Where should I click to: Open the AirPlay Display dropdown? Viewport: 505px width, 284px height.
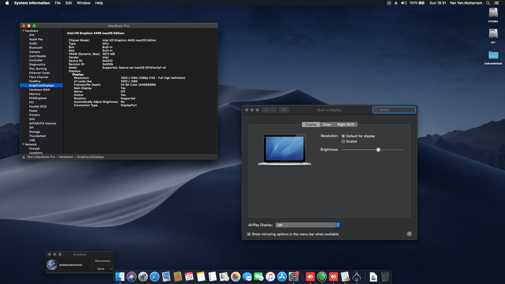coord(307,225)
